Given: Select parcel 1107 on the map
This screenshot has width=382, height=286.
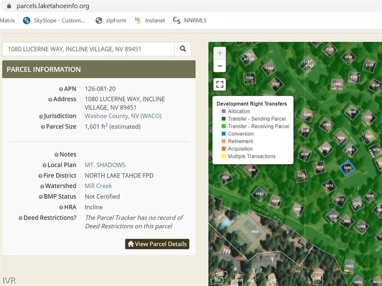Looking at the screenshot, I should [x=330, y=50].
